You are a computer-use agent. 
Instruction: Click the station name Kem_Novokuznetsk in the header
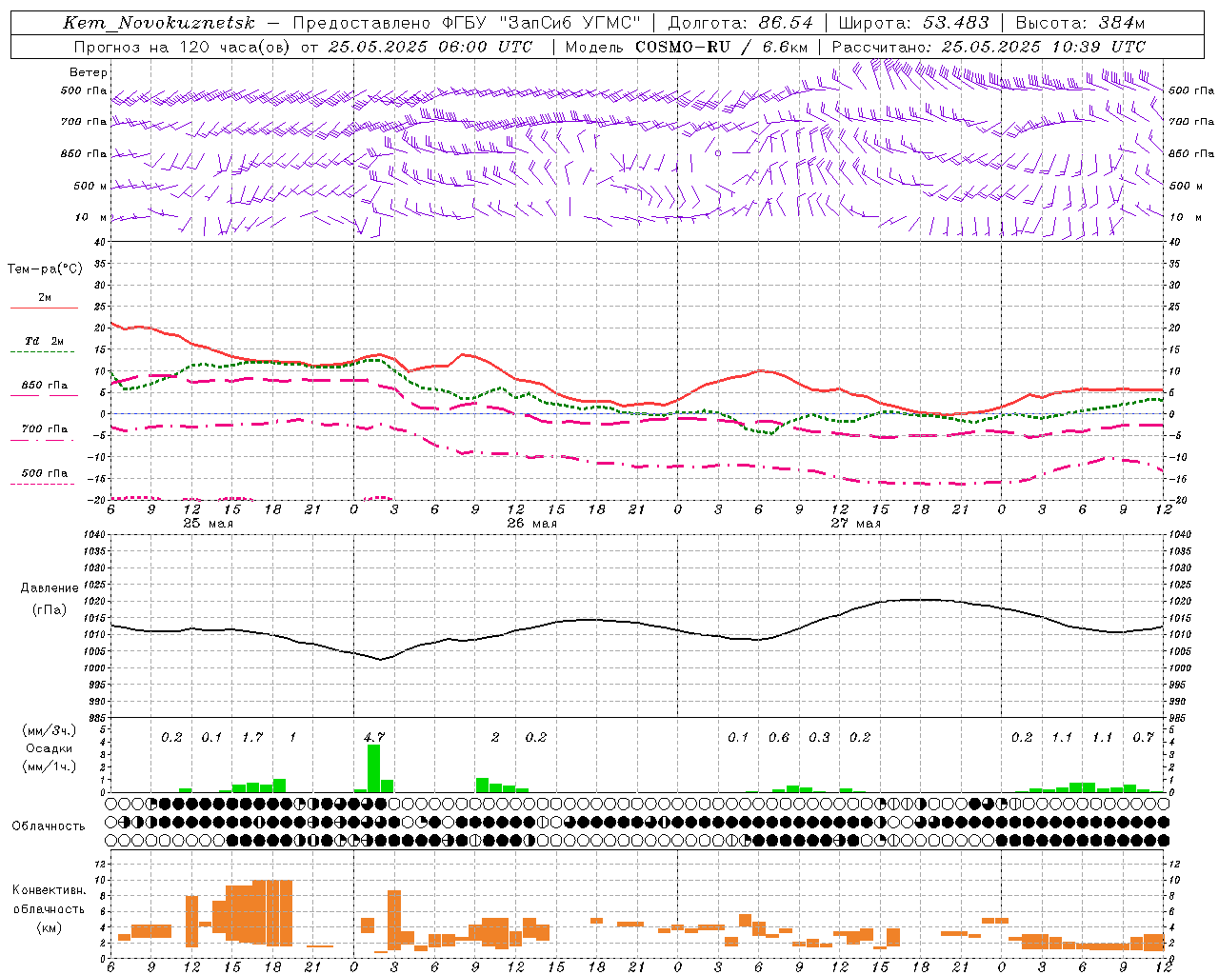point(159,23)
